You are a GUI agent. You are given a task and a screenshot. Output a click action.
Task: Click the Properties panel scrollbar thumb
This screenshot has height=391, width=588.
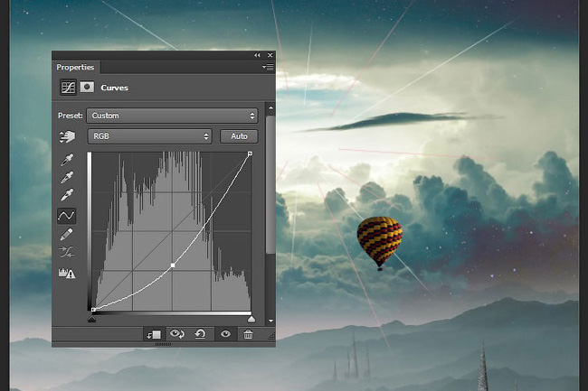pyautogui.click(x=270, y=185)
